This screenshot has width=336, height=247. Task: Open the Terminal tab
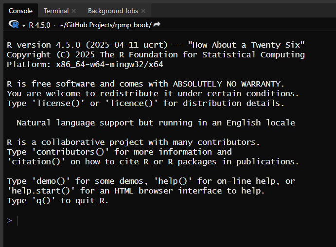[56, 11]
